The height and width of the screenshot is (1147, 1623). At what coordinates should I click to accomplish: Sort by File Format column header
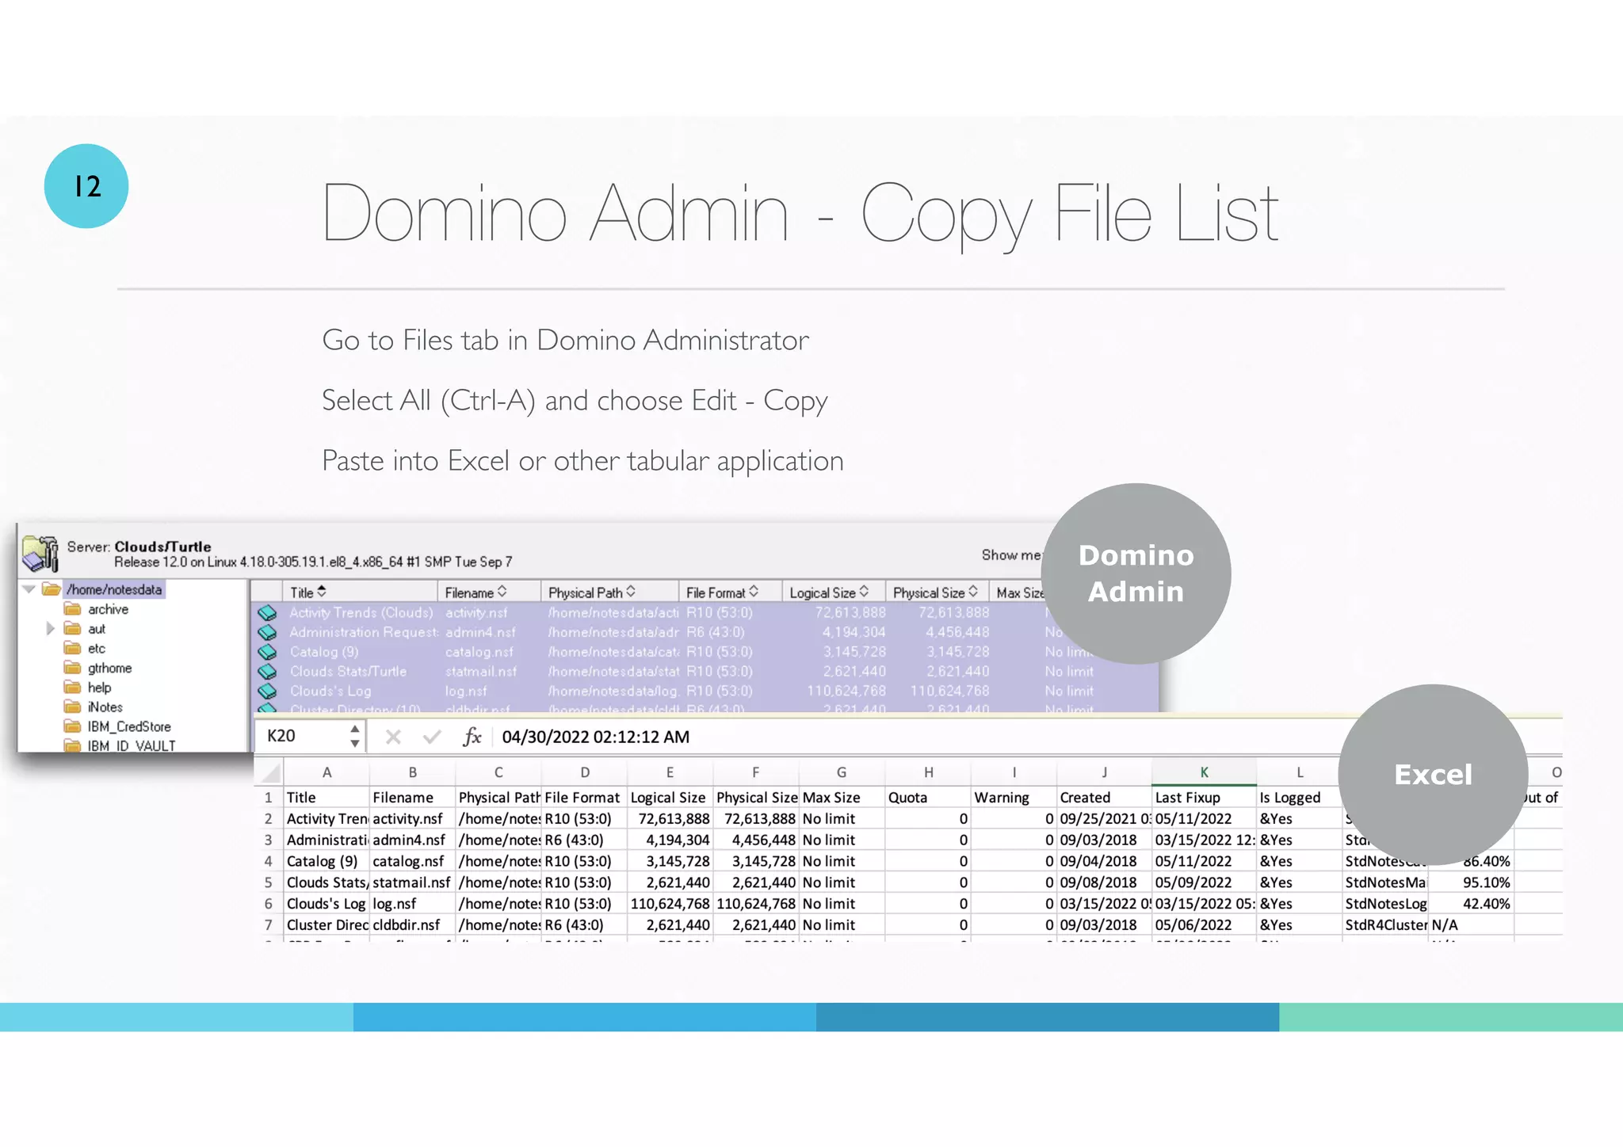point(731,593)
